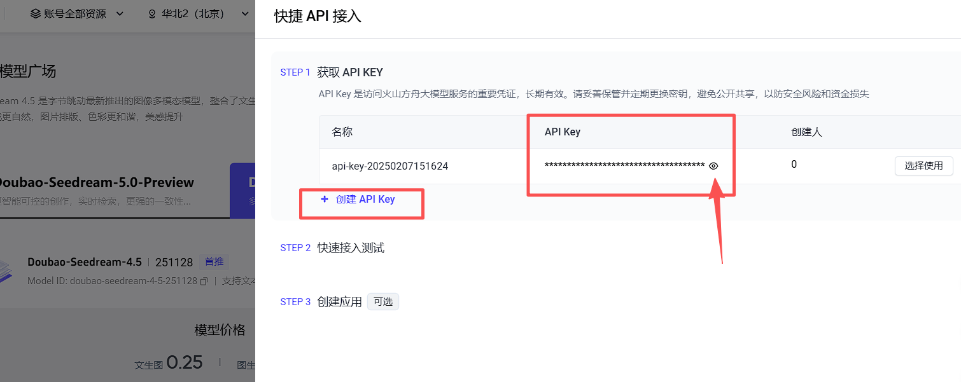Click the Doubao-Seedream-4.5 model thumbnail icon

pos(6,271)
